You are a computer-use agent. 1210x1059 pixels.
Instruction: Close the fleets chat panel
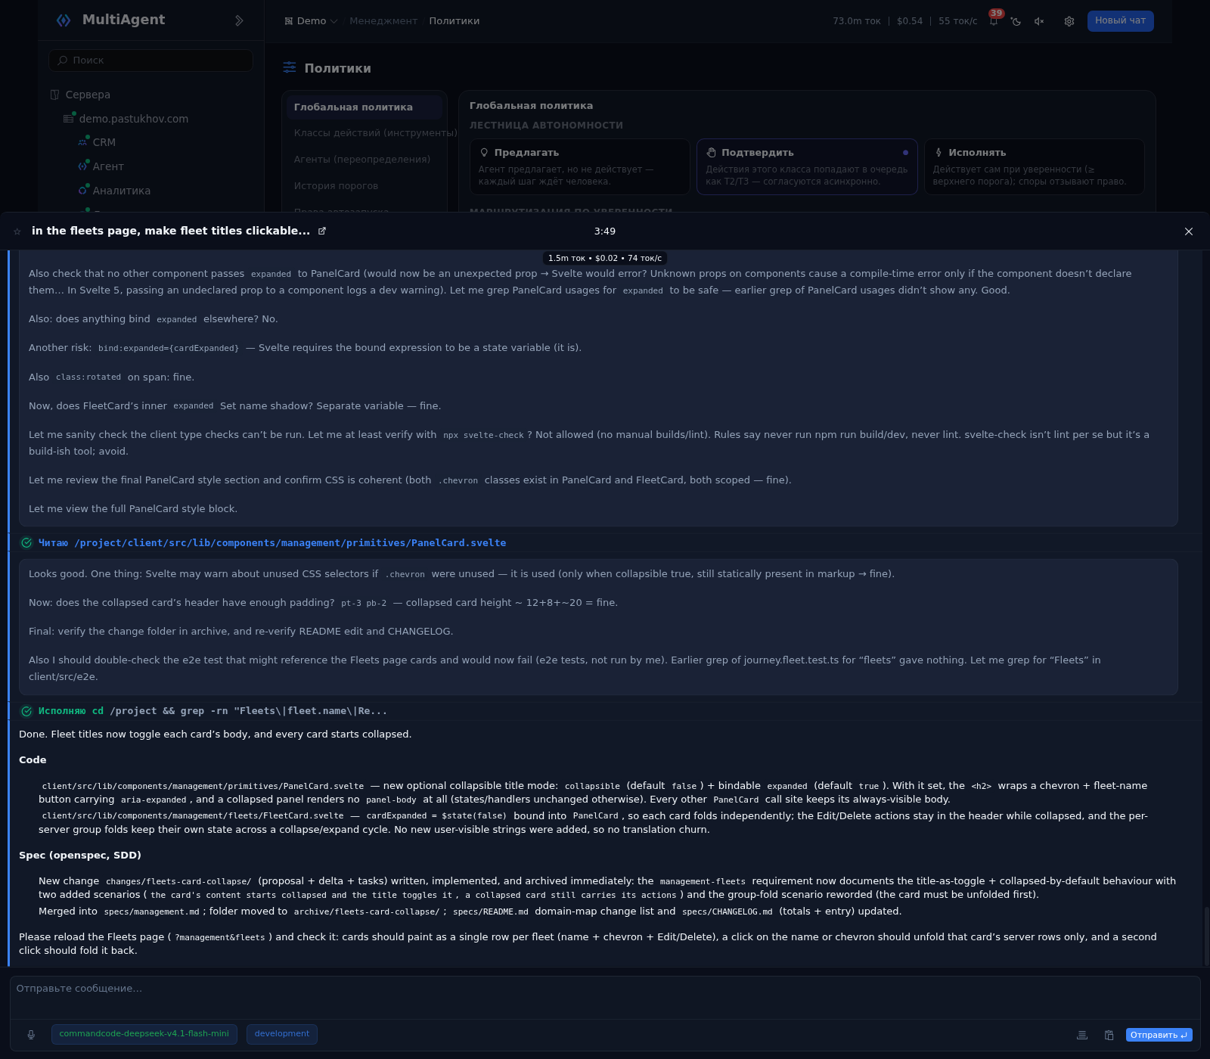coord(1189,231)
